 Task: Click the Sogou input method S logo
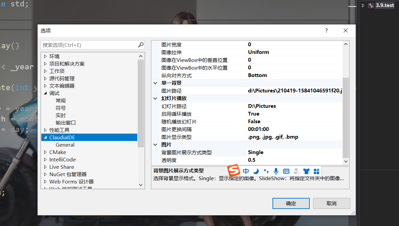point(234,171)
